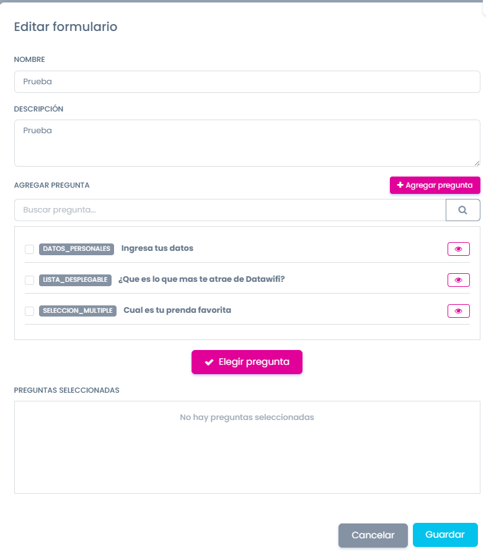Check the LISTA_DESPLEGABLE question checkbox
This screenshot has height=560, width=486.
(29, 280)
